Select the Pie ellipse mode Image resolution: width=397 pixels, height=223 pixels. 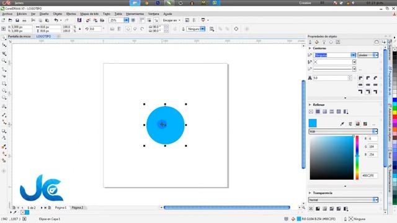135,29
